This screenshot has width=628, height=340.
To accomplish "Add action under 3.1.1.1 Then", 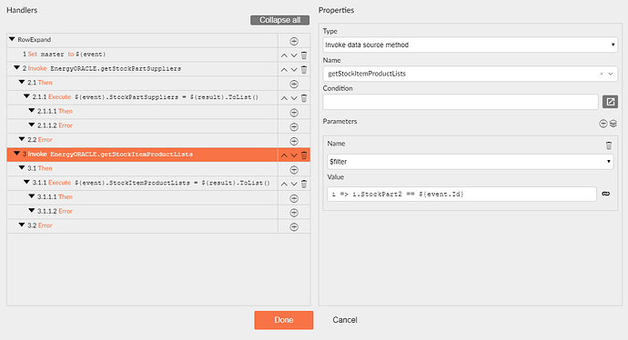I will click(x=294, y=198).
